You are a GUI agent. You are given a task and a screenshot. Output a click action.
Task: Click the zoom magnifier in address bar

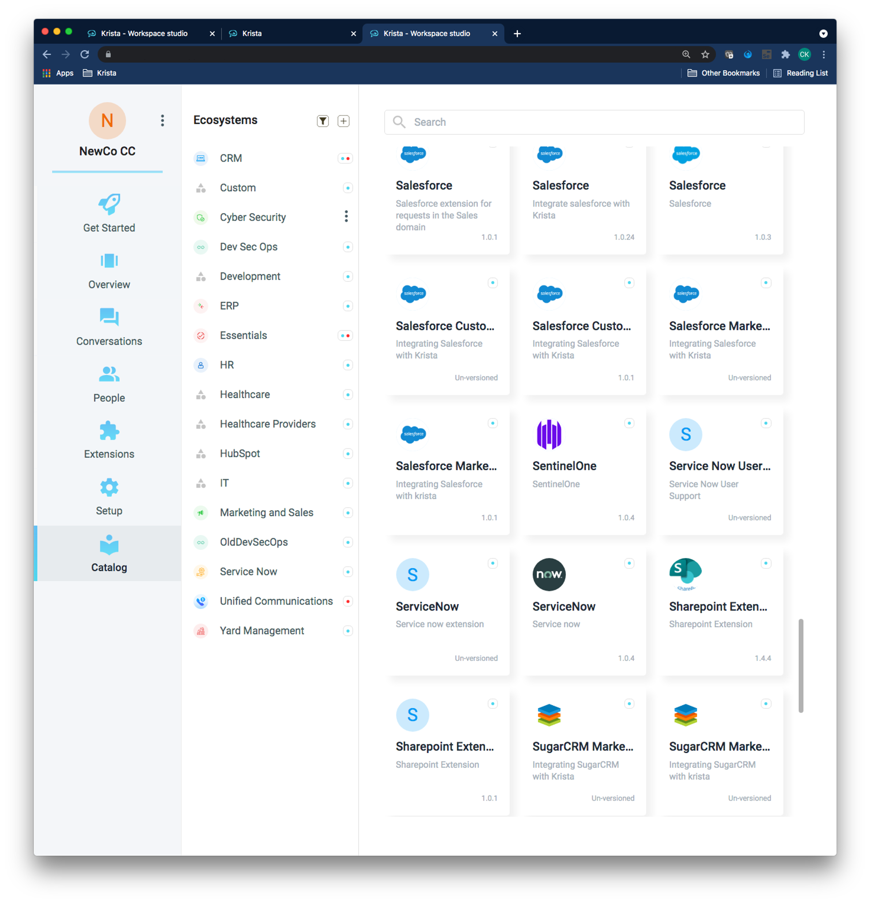click(x=686, y=54)
